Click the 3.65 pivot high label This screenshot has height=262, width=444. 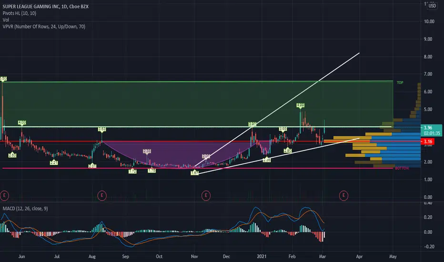click(283, 129)
